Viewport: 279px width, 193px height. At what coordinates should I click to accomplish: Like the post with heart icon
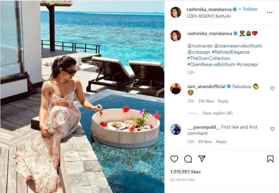tap(174, 159)
